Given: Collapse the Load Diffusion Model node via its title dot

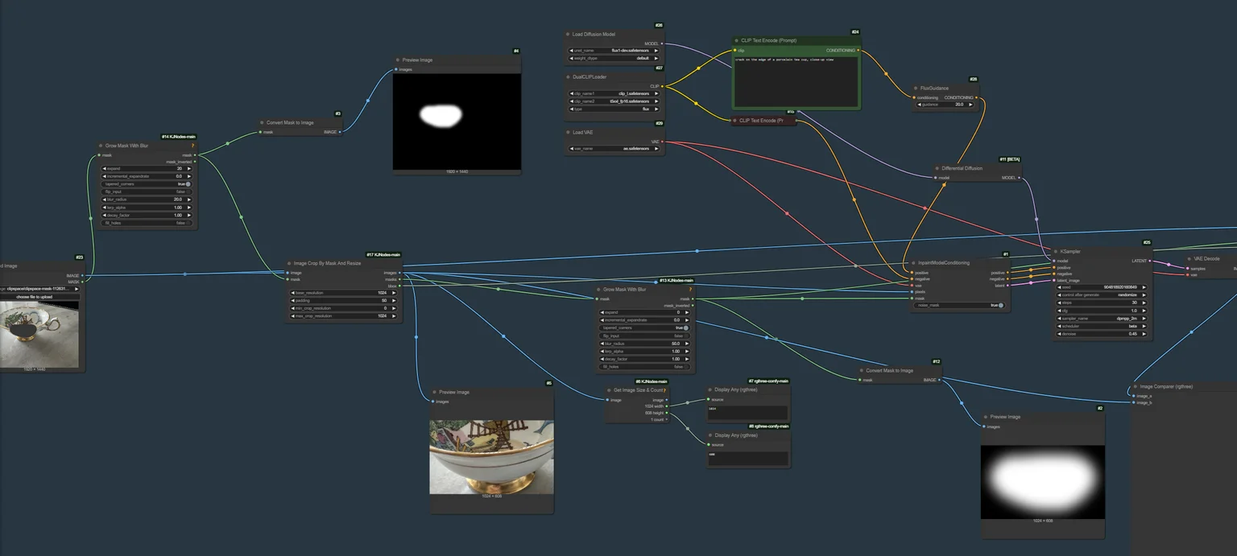Looking at the screenshot, I should coord(568,35).
